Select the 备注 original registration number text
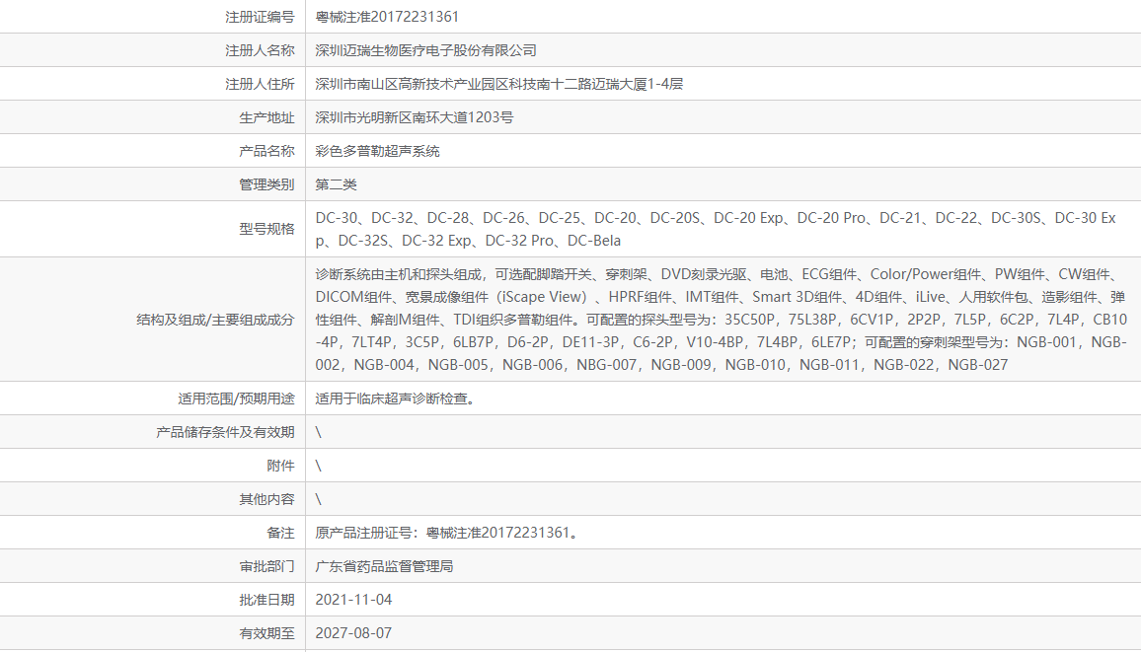This screenshot has width=1141, height=652. (446, 532)
